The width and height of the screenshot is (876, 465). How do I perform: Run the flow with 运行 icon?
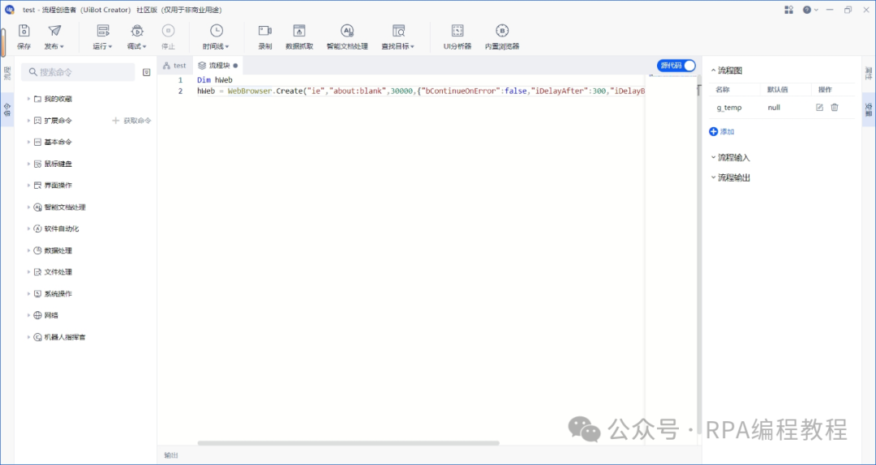click(103, 31)
